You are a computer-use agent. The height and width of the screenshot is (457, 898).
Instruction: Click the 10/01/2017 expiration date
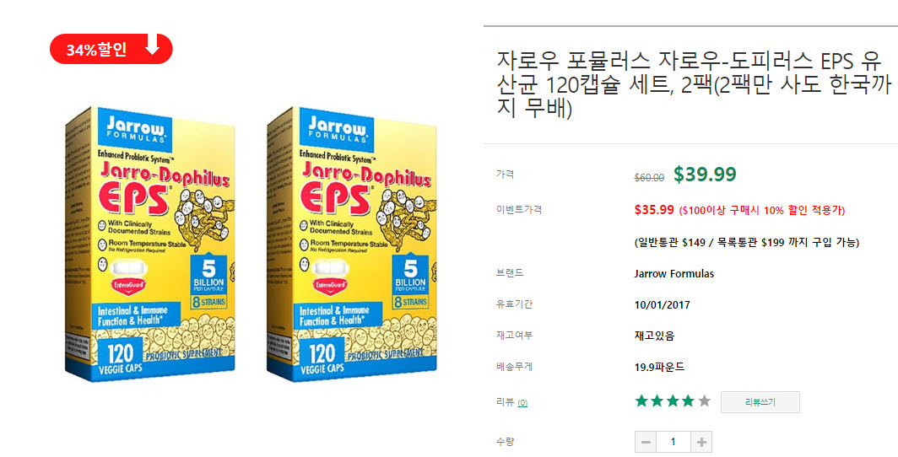[662, 305]
